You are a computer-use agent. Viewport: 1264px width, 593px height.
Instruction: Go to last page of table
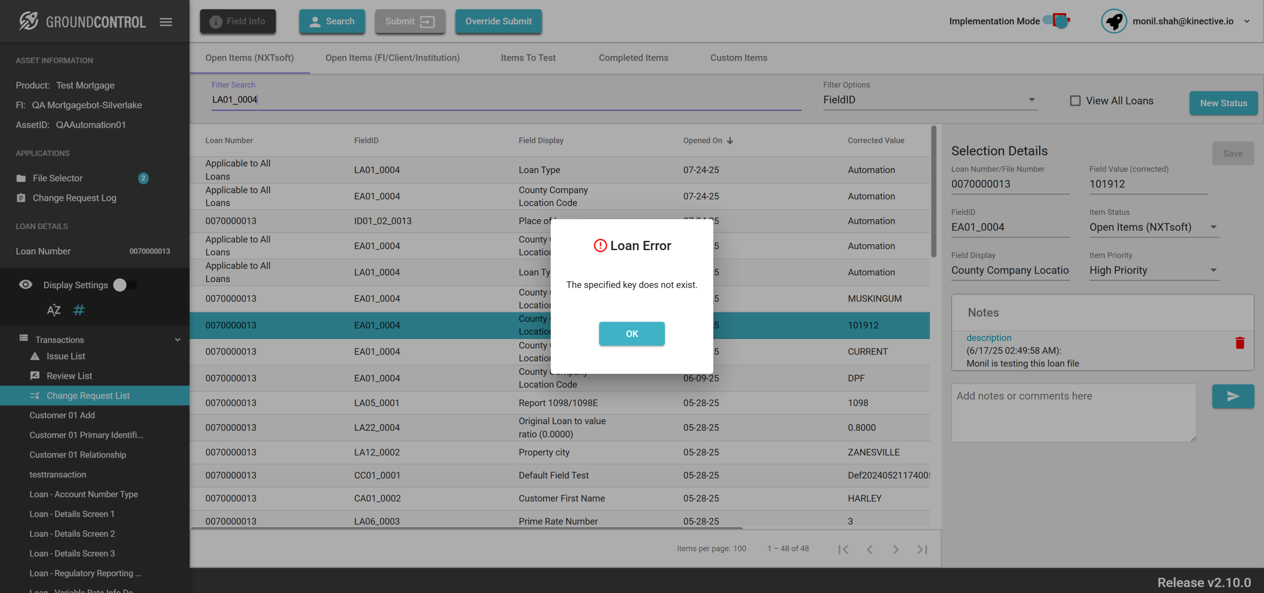922,549
